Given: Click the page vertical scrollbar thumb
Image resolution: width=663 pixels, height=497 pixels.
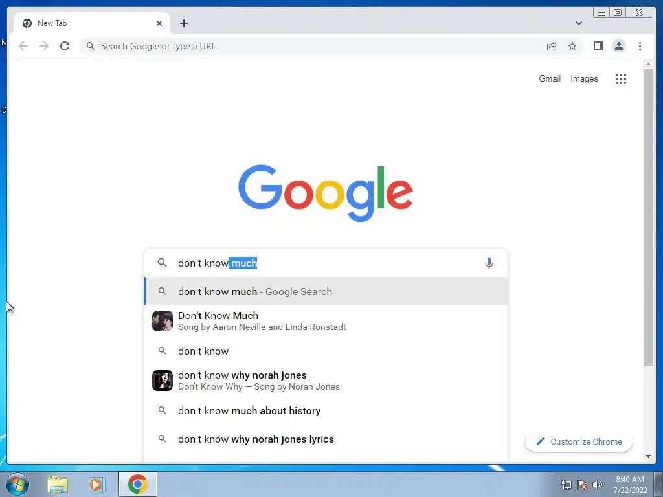Looking at the screenshot, I should pyautogui.click(x=648, y=217).
